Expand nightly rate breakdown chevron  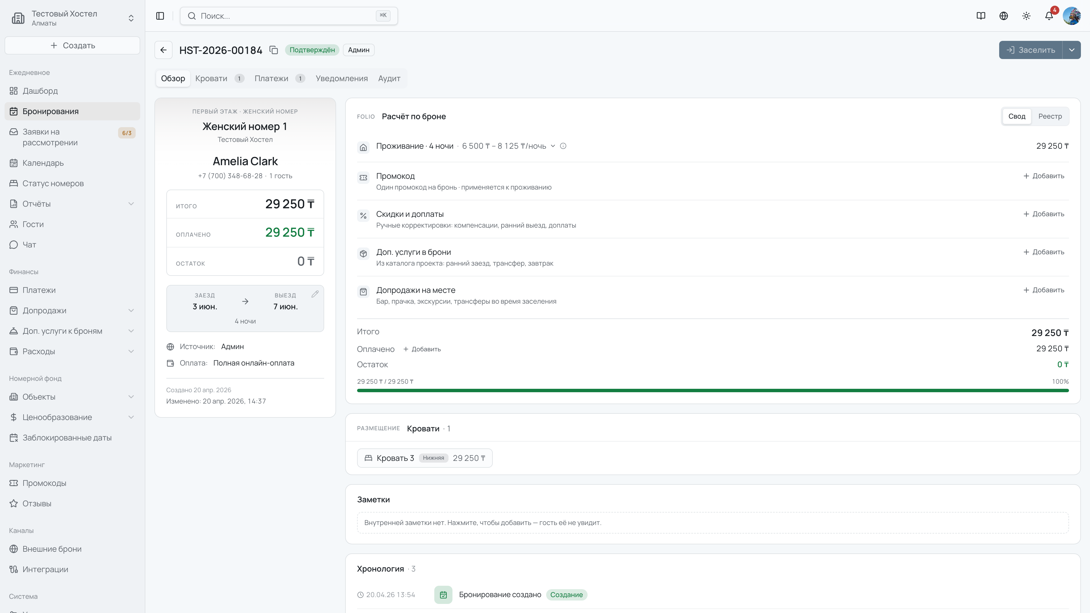[x=553, y=146]
